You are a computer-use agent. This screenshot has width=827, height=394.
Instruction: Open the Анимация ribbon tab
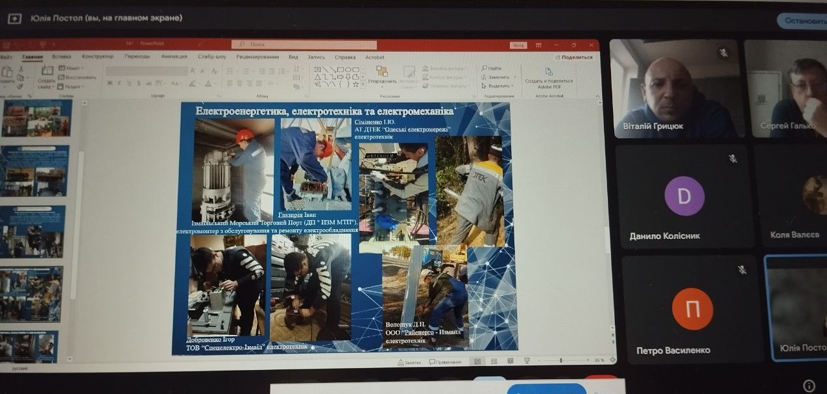coord(174,57)
